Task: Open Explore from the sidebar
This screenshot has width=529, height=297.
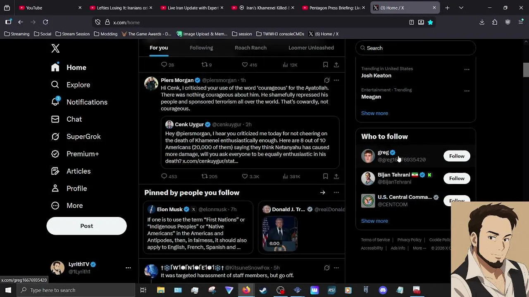Action: [70, 85]
